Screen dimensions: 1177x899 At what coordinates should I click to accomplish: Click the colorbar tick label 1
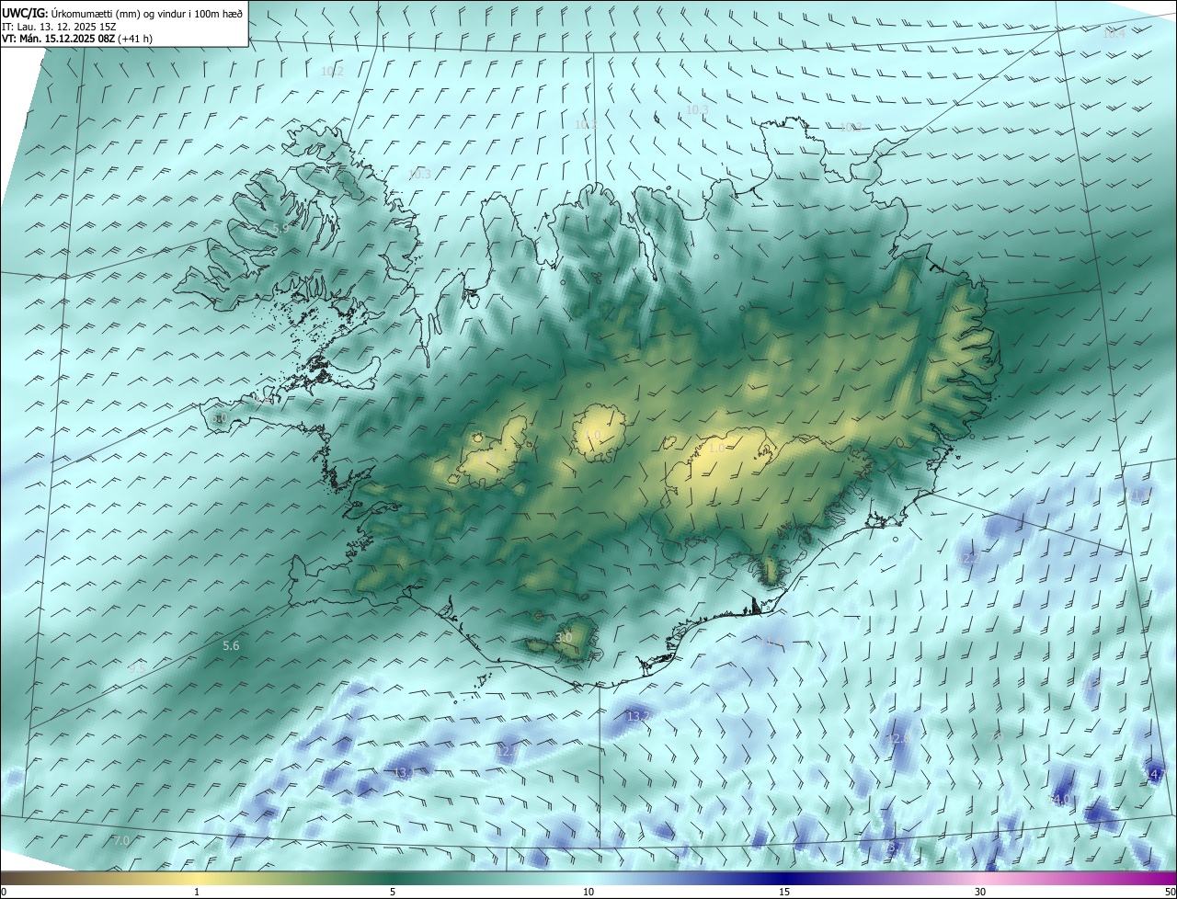197,892
